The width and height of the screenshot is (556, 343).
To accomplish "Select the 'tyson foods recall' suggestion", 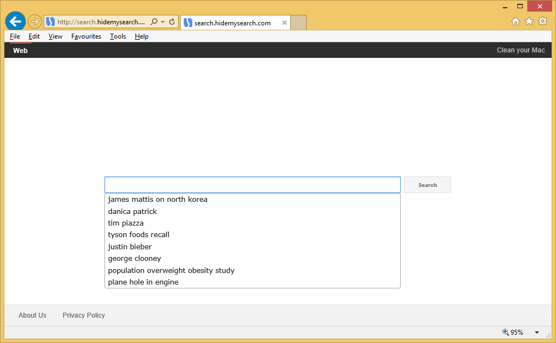I will (x=139, y=235).
